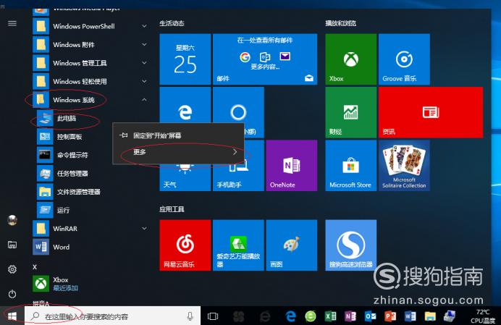Open the 画图 paint tile
Image resolution: width=501 pixels, height=325 pixels.
291,245
